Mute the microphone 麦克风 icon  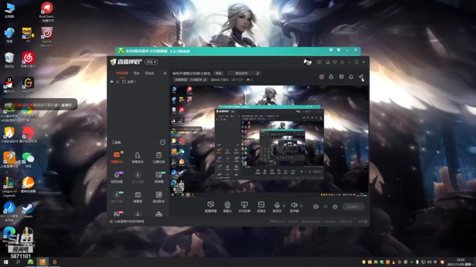click(x=277, y=206)
